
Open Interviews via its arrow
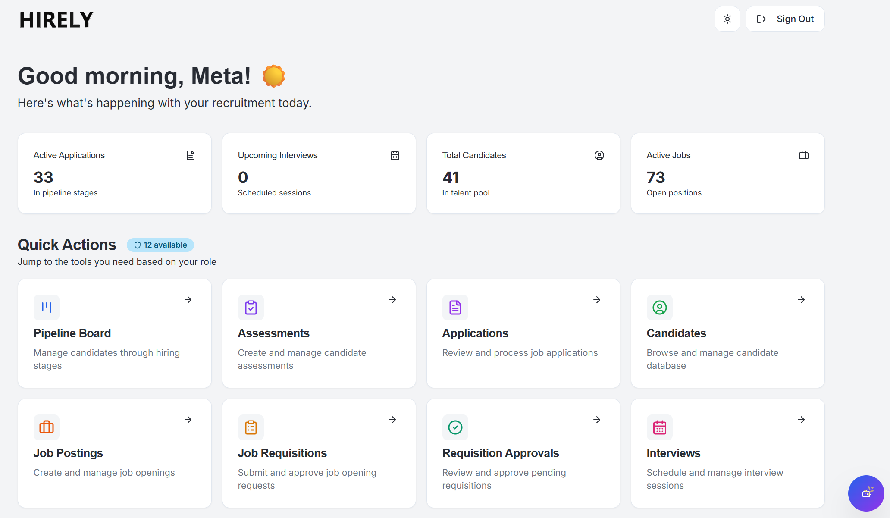801,420
